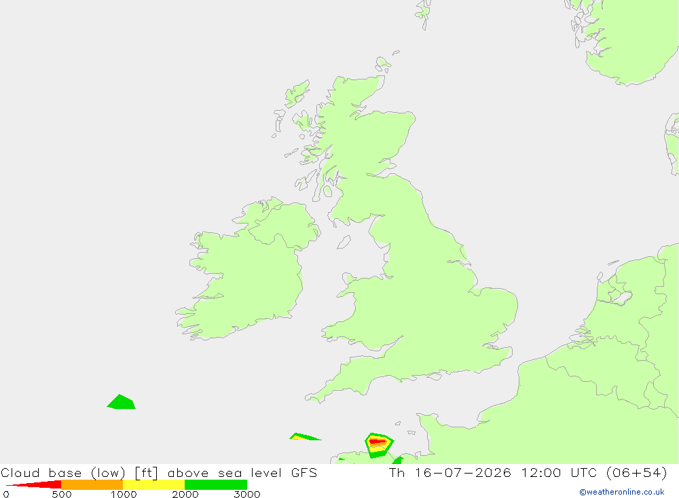Click the 'Cloud base (low) [ft] above sea level GFS' title
The width and height of the screenshot is (679, 498).
159,472
